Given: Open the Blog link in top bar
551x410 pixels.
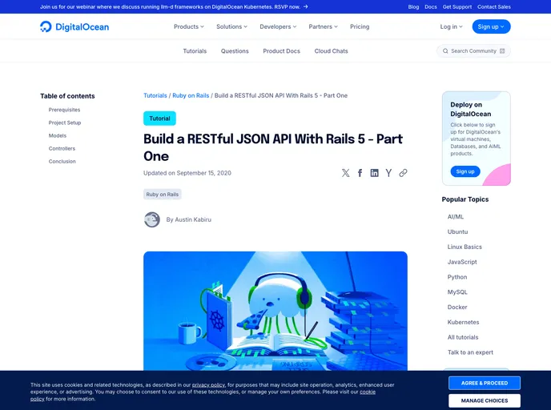Looking at the screenshot, I should 413,6.
